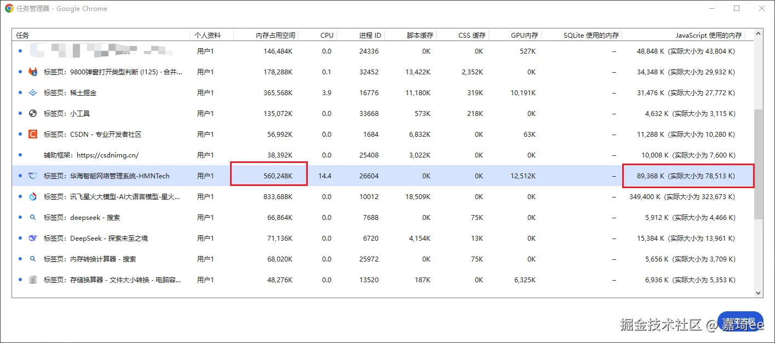Click the database icon beside 存储换算器
The height and width of the screenshot is (343, 775).
[33, 280]
